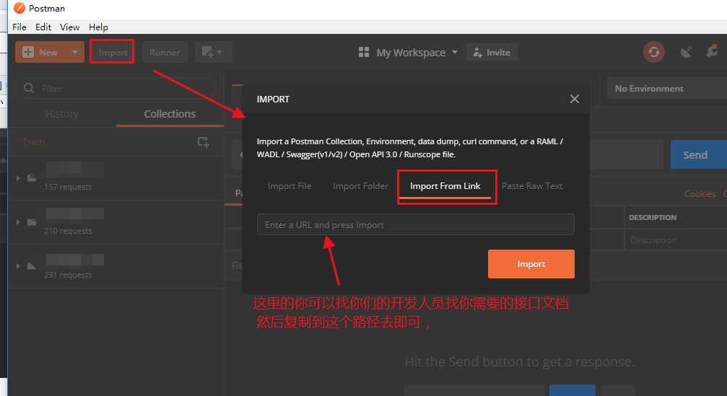Open the satellite capture requests icon
727x396 pixels.
[x=686, y=52]
